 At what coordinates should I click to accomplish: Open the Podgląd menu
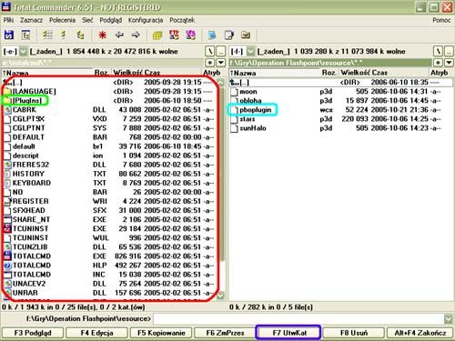click(111, 20)
